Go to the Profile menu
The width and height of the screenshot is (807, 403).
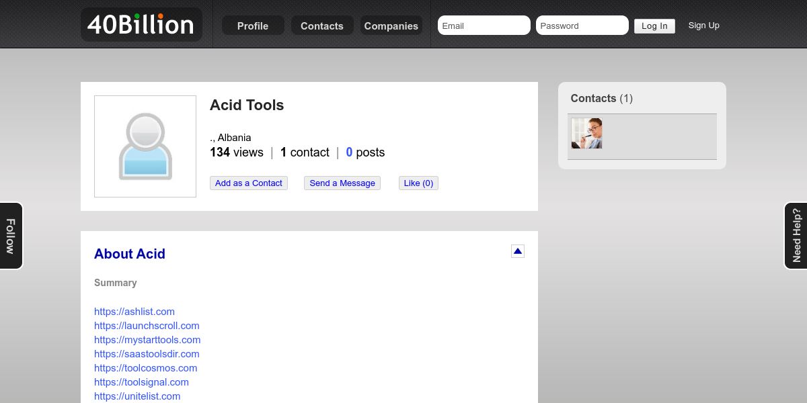(x=253, y=26)
